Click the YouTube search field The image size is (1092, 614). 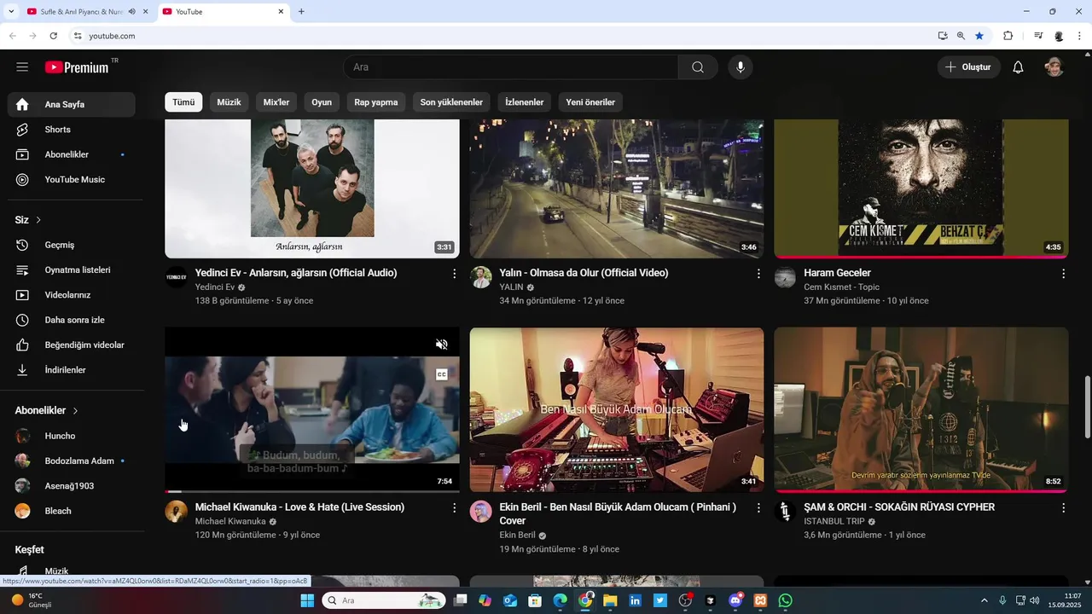click(511, 67)
